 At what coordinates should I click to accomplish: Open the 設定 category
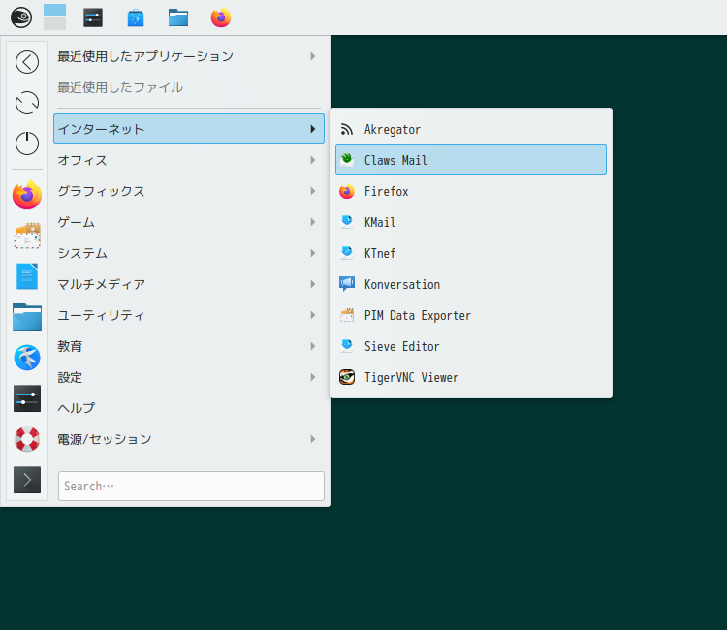pos(189,377)
